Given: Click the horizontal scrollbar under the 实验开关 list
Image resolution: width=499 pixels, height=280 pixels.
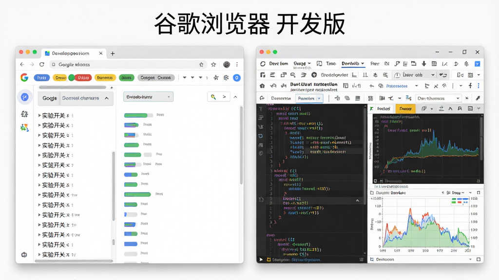Looking at the screenshot, I should (x=74, y=261).
